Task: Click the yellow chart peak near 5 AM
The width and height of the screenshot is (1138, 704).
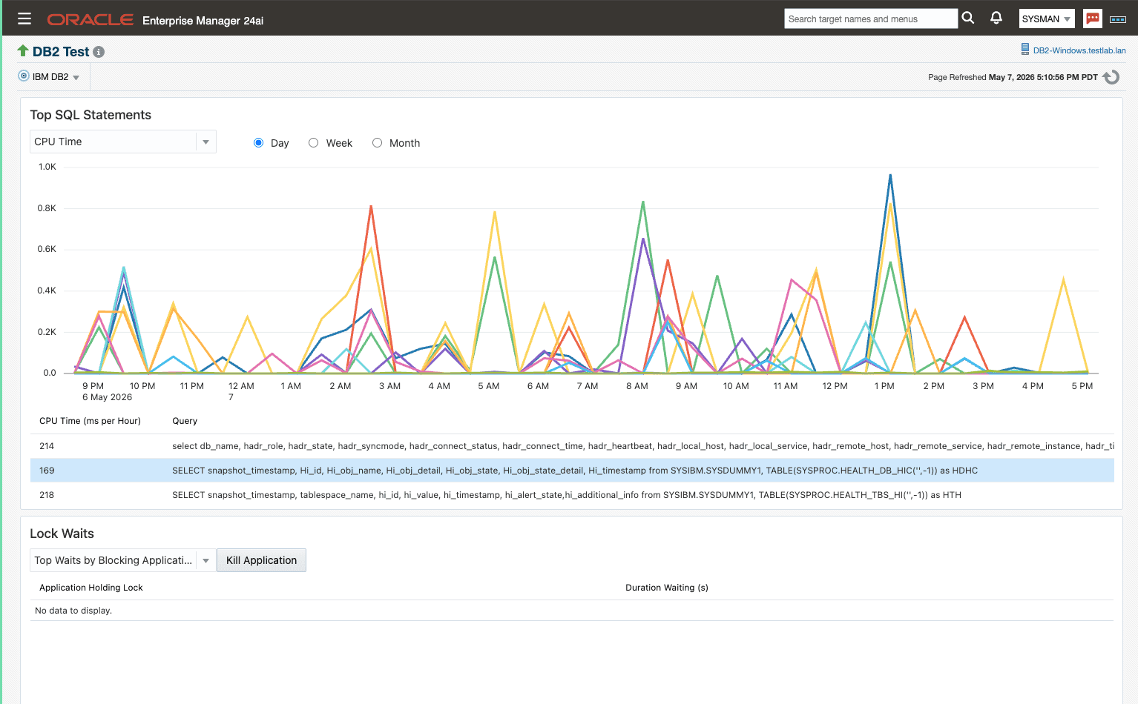Action: tap(494, 213)
